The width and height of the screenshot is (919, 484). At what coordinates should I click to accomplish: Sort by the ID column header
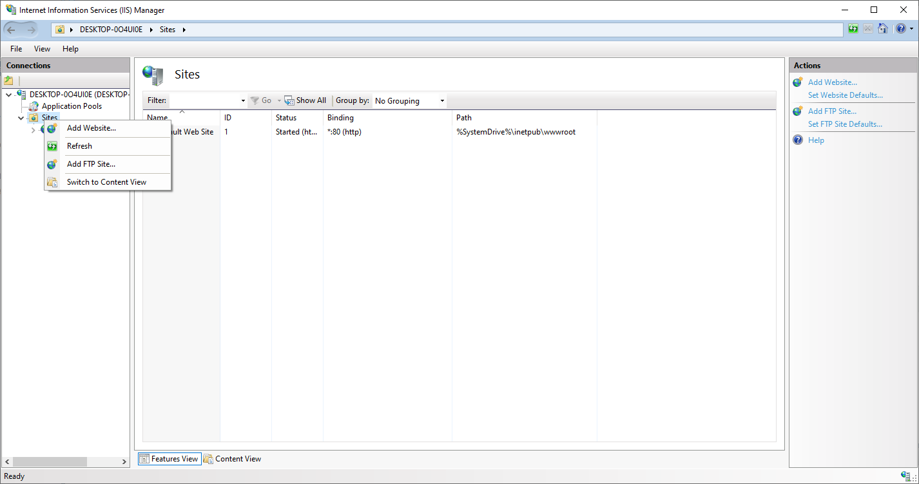point(246,118)
